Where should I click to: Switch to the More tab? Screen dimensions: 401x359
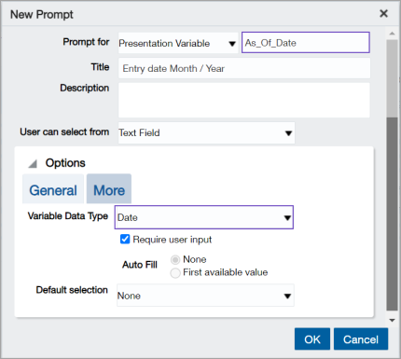click(x=109, y=189)
